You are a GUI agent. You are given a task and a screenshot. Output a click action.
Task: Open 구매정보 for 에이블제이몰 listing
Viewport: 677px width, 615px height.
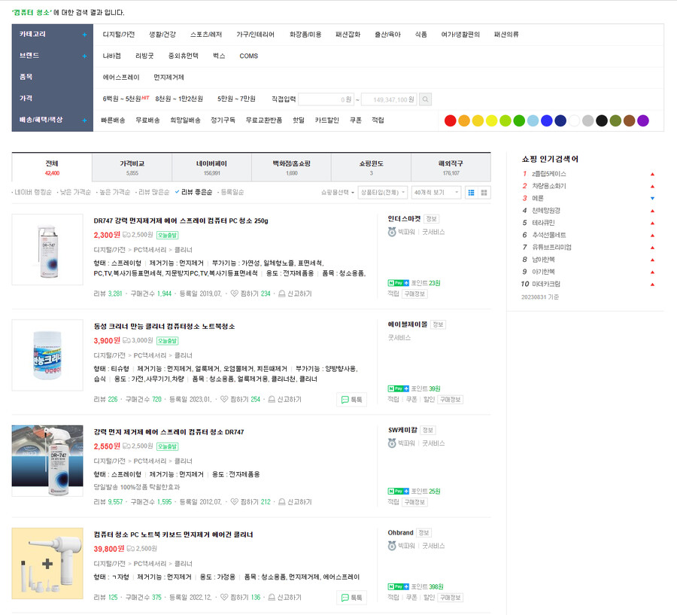(x=451, y=400)
